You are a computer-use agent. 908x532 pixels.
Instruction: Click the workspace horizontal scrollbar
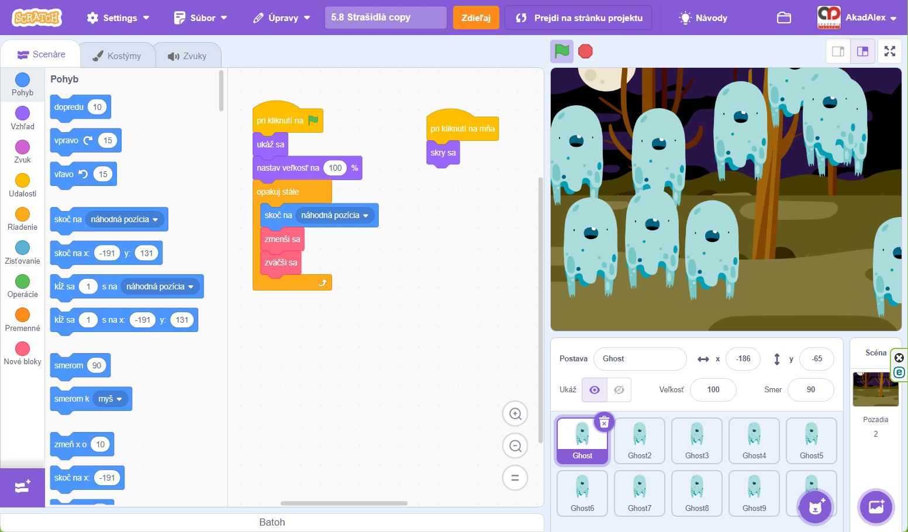pos(344,503)
